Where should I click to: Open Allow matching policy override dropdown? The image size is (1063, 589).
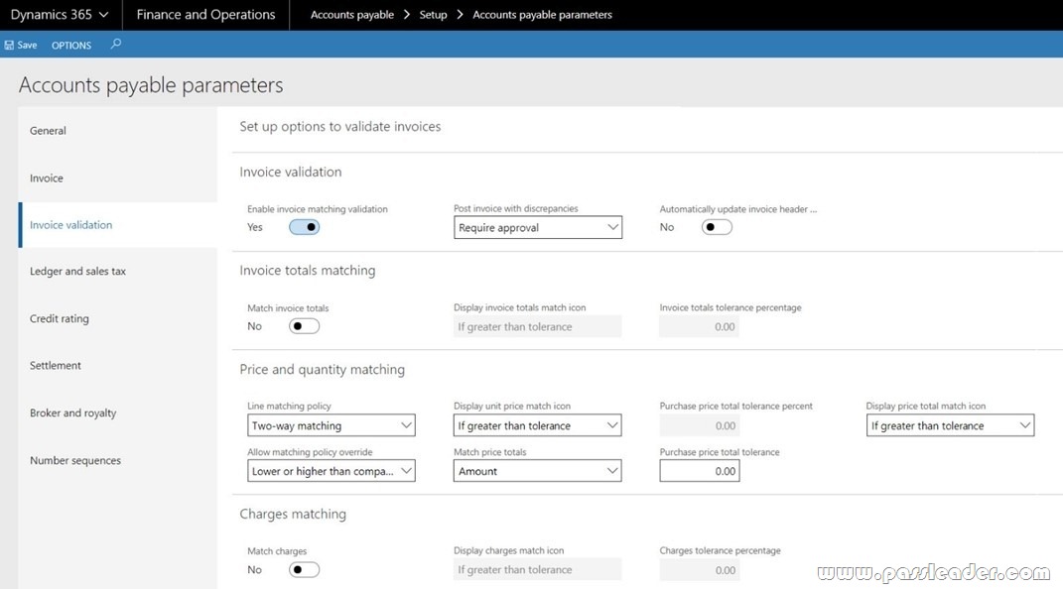[331, 471]
